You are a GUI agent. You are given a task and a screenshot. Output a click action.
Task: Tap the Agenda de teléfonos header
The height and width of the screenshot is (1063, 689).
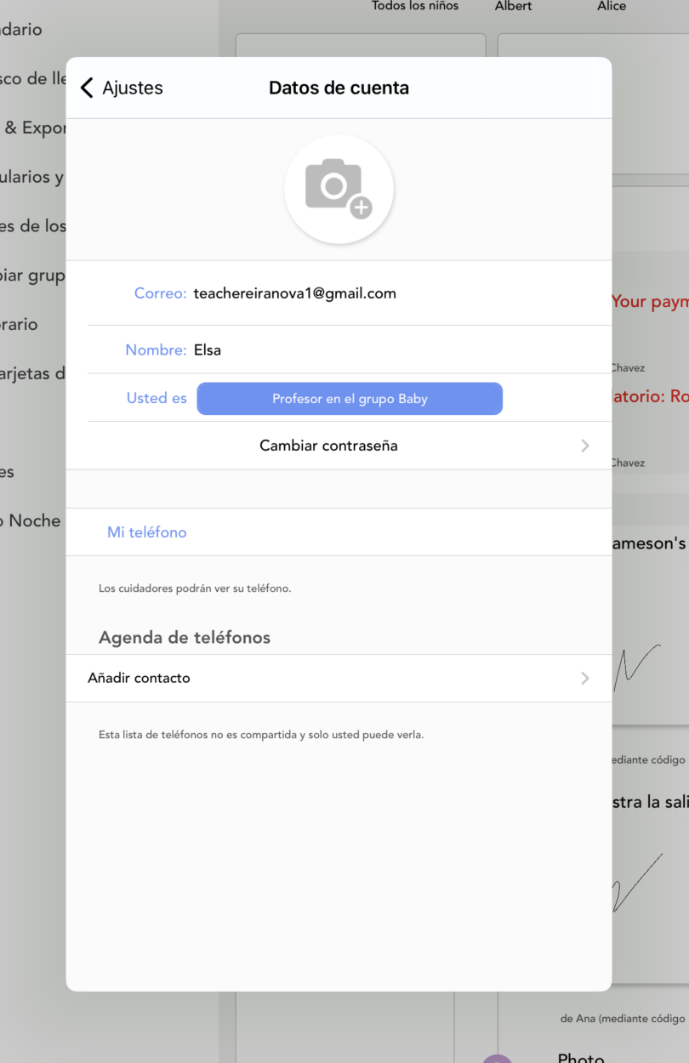coord(185,637)
